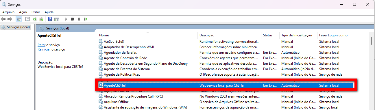Open the Ação menu
The width and height of the screenshot is (375, 110).
(x=23, y=12)
